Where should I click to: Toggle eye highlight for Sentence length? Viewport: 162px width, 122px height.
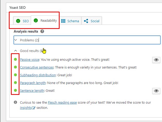pos(156,91)
